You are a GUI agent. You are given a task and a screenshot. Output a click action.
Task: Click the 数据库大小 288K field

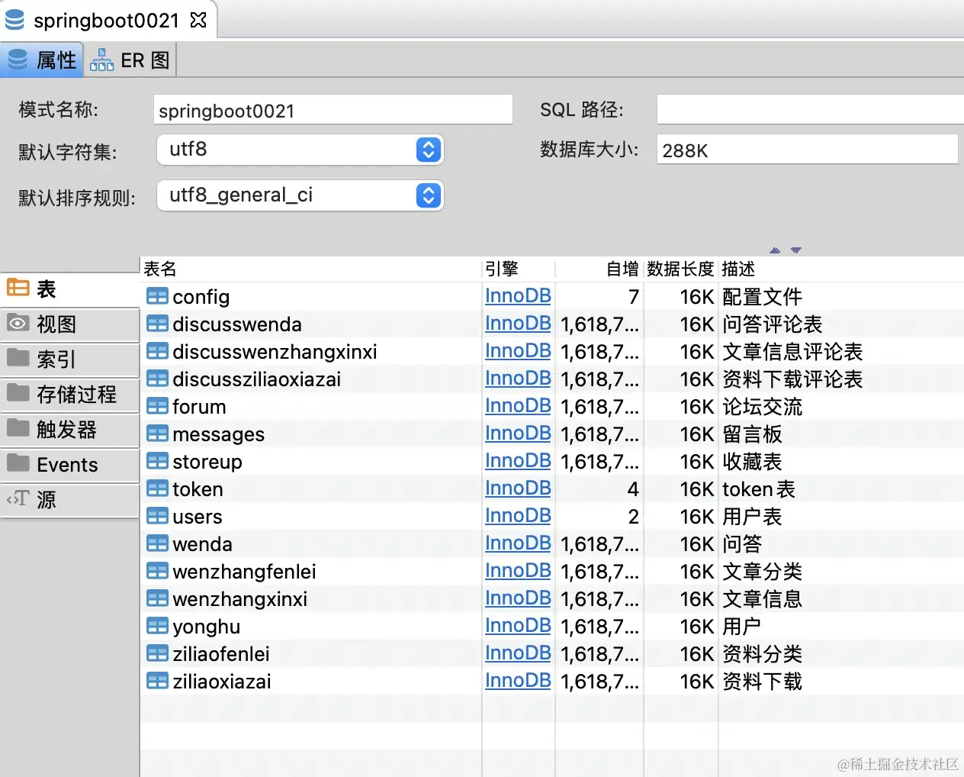tap(807, 150)
